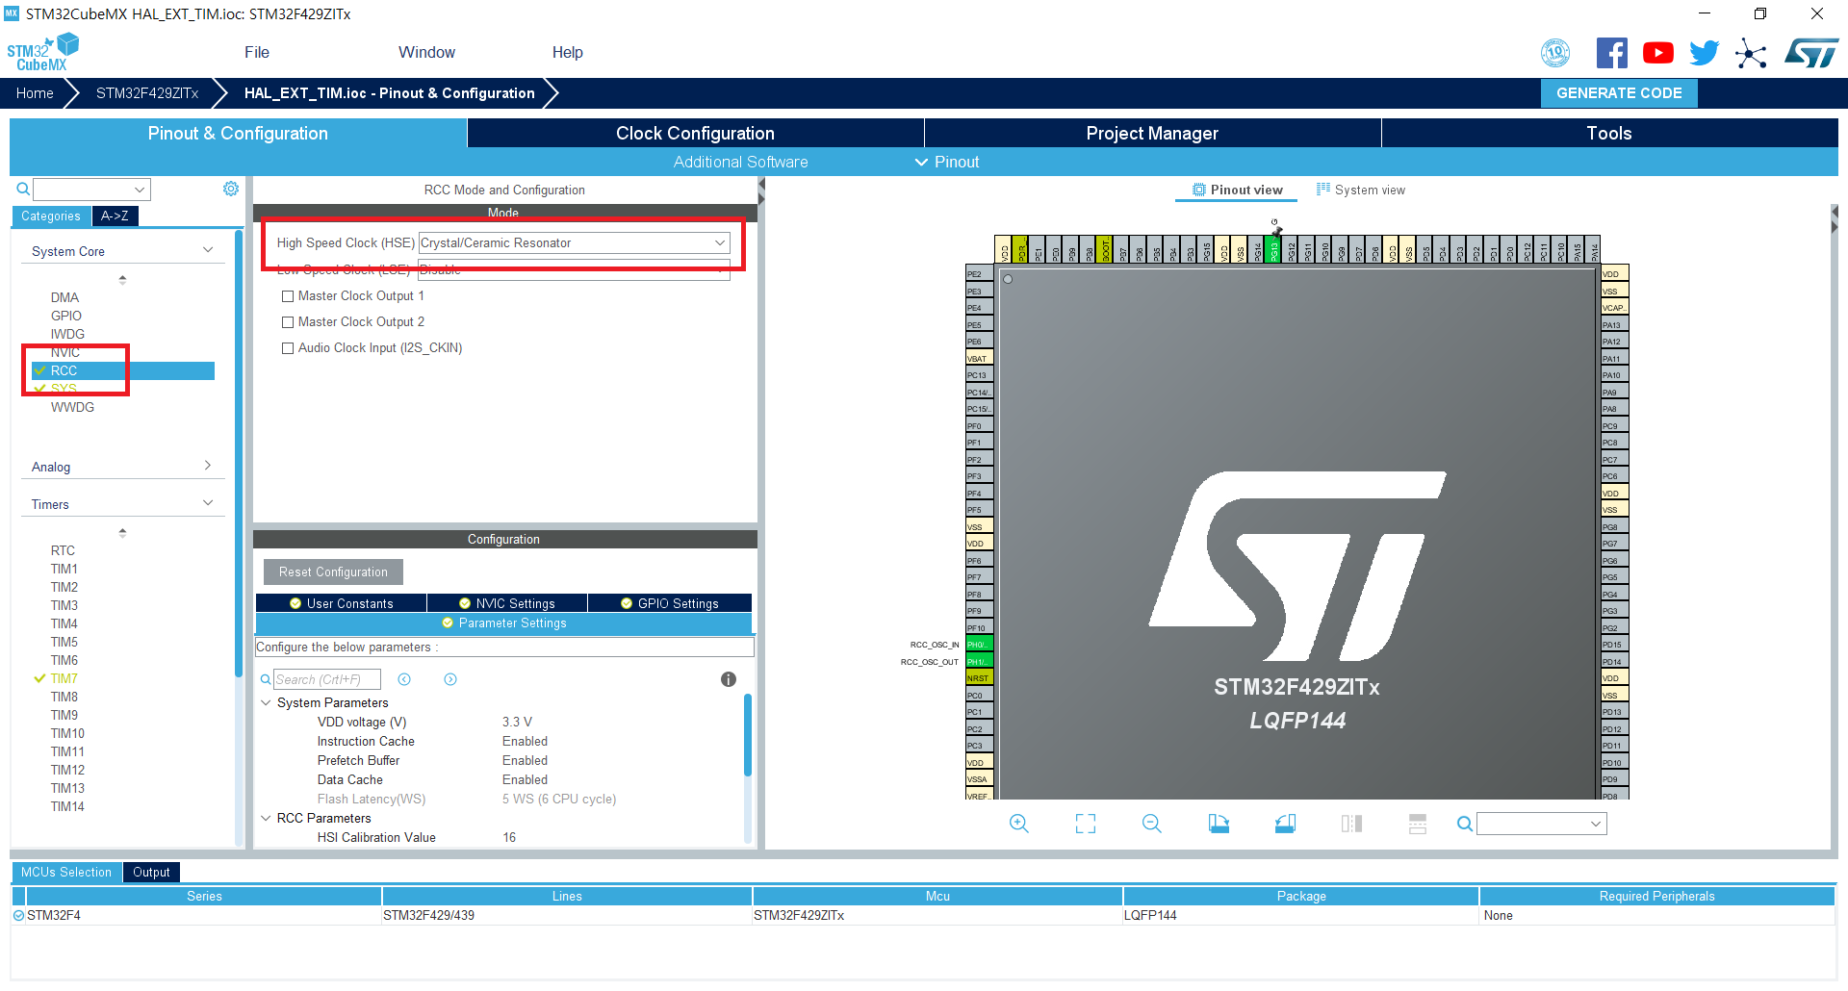Open the category settings gear icon
Viewport: 1848px width, 991px height.
coord(231,189)
